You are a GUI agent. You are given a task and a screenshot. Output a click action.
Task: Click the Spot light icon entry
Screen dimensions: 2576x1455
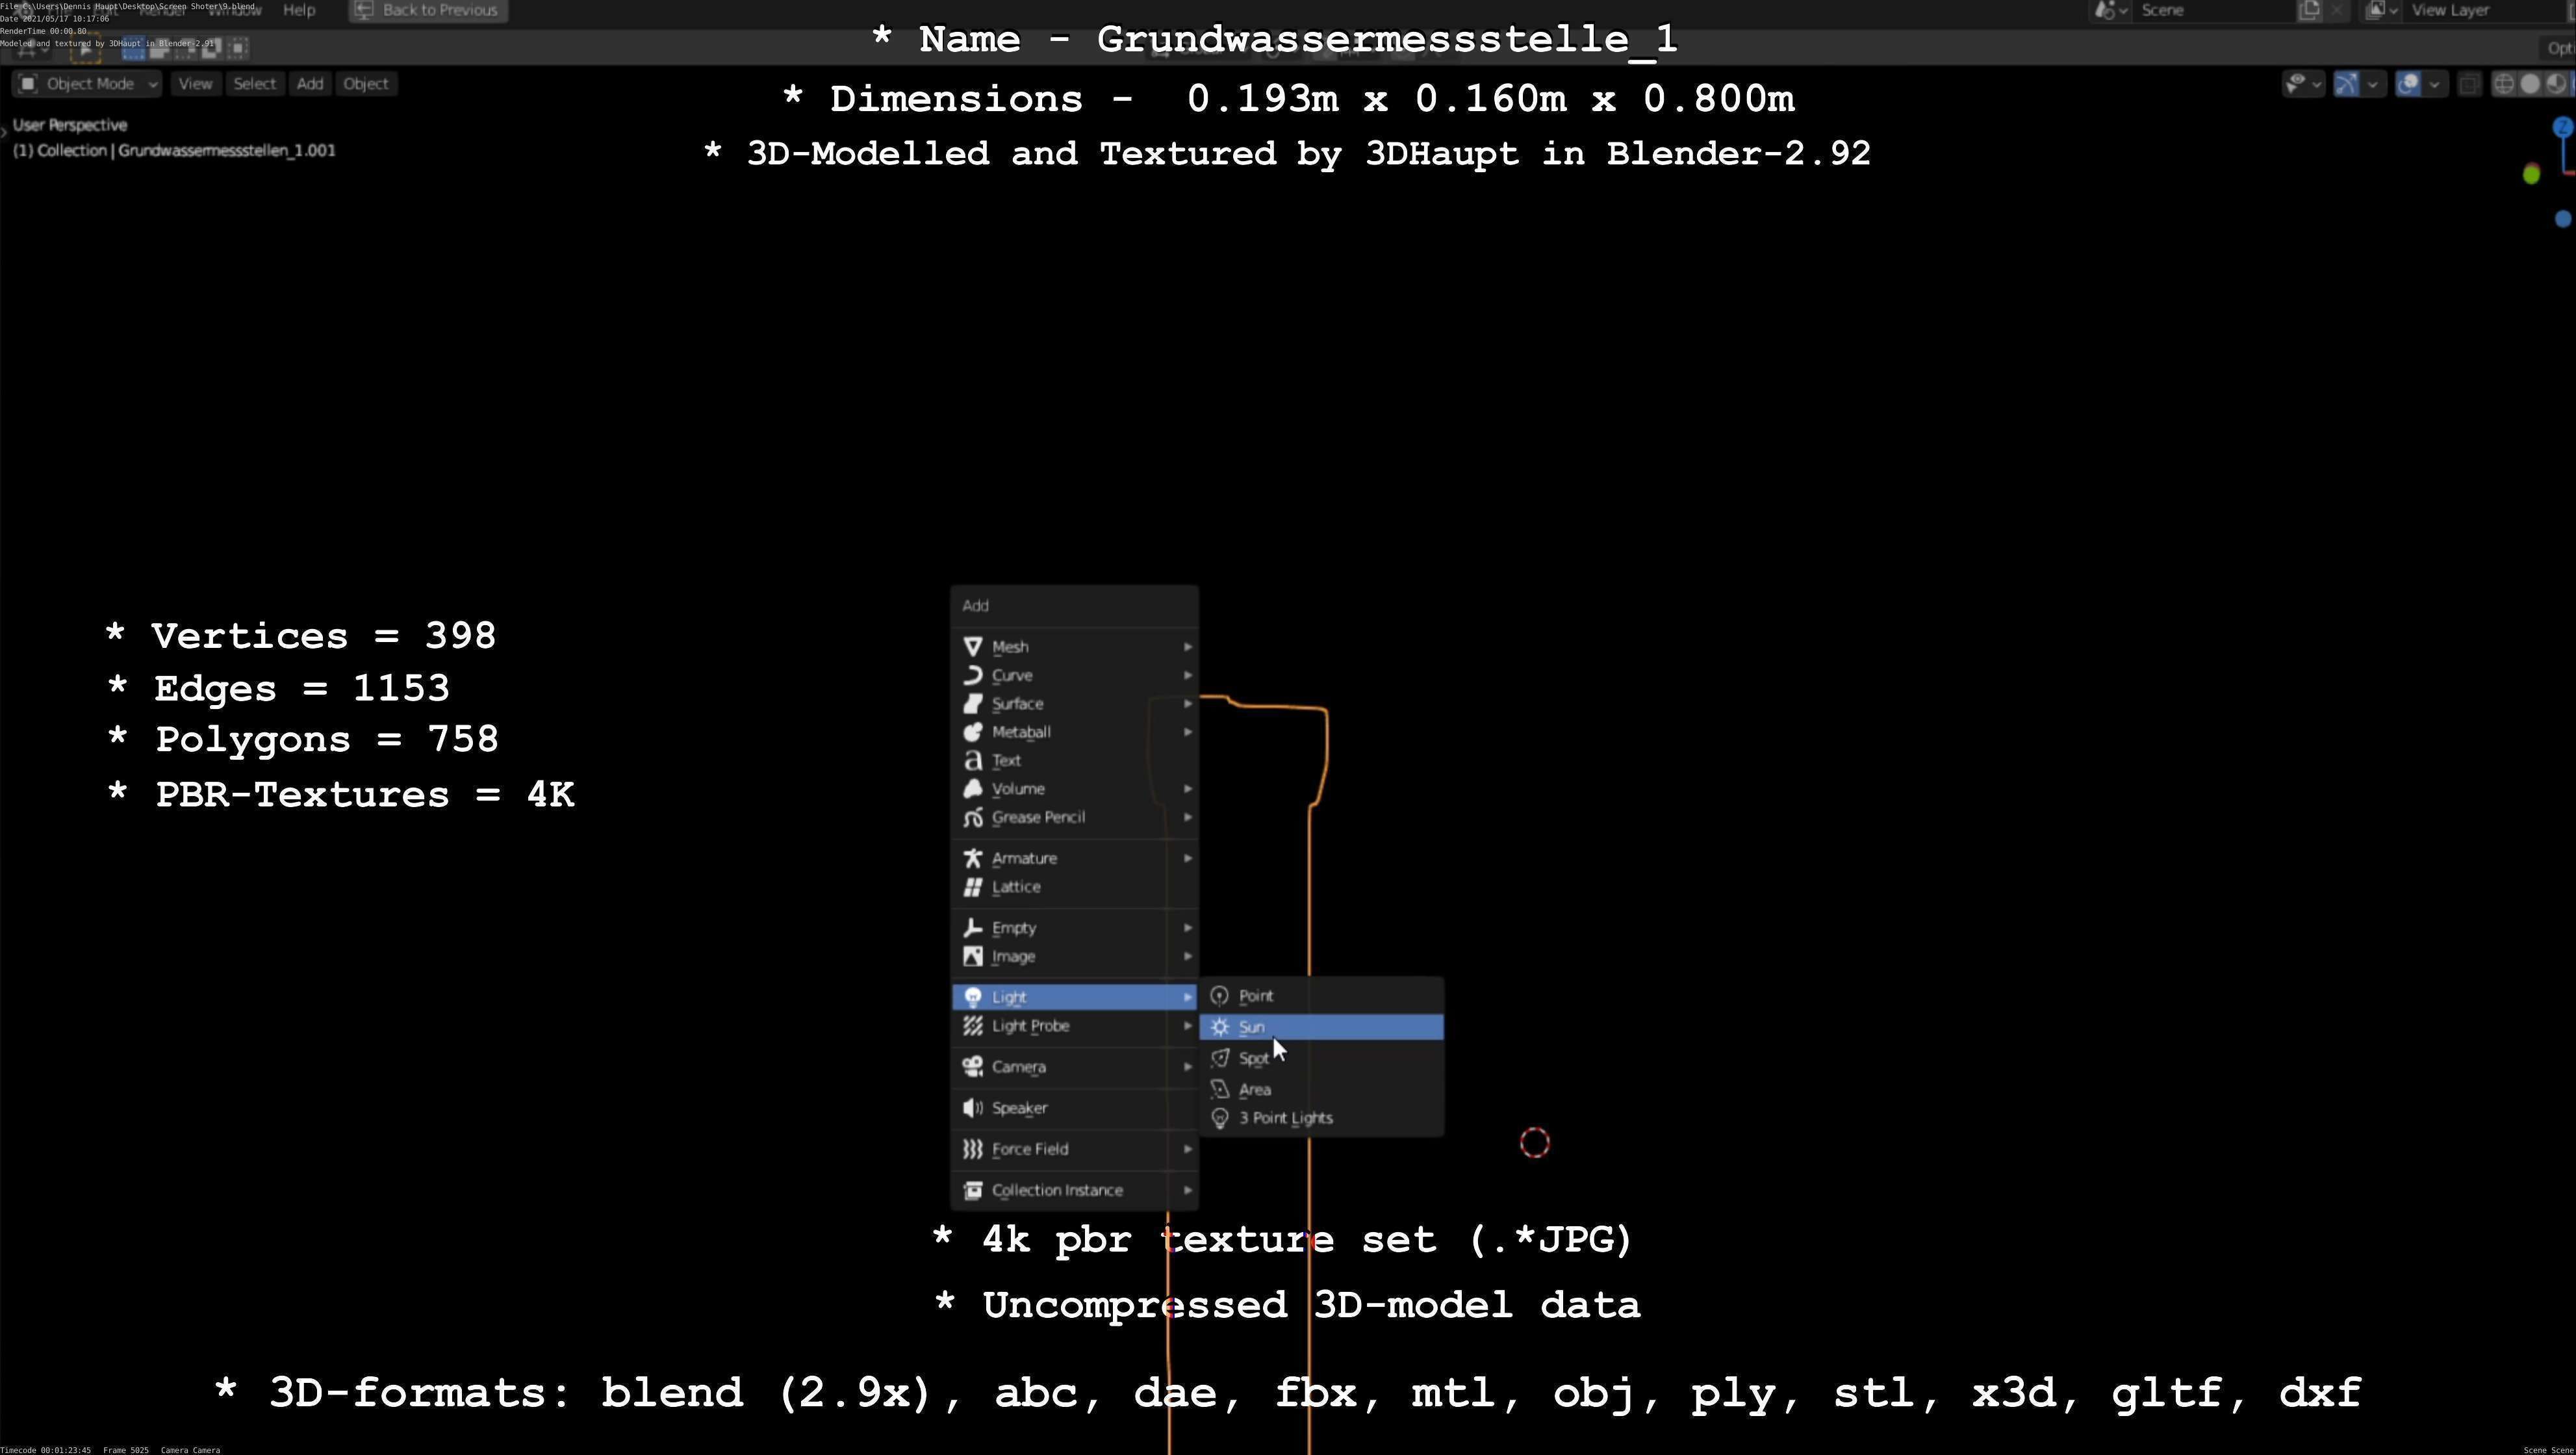[x=1220, y=1058]
